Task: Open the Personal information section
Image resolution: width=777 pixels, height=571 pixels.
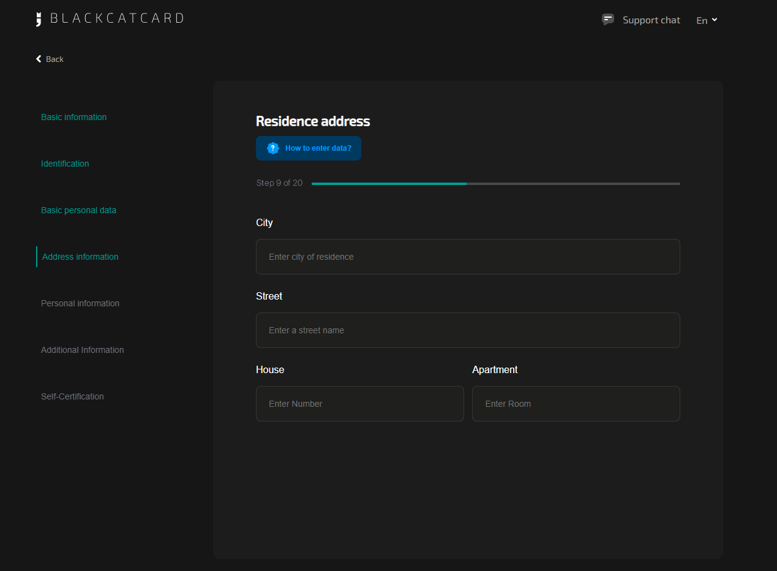Action: pos(80,303)
